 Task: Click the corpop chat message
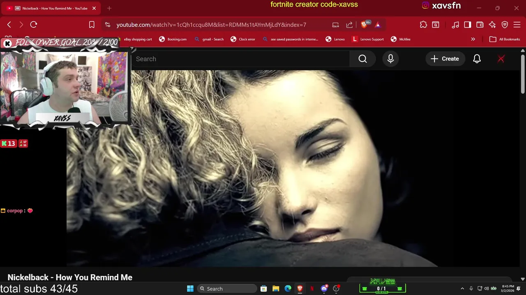(17, 211)
